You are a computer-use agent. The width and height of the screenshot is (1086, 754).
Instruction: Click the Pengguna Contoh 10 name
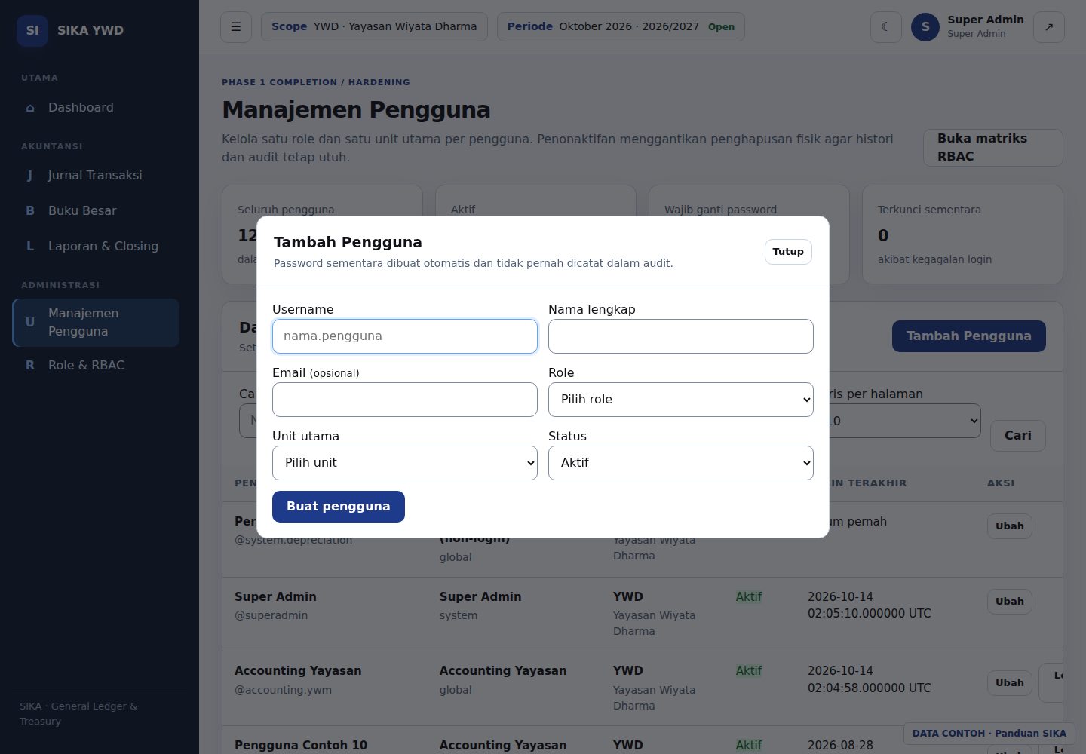(301, 746)
